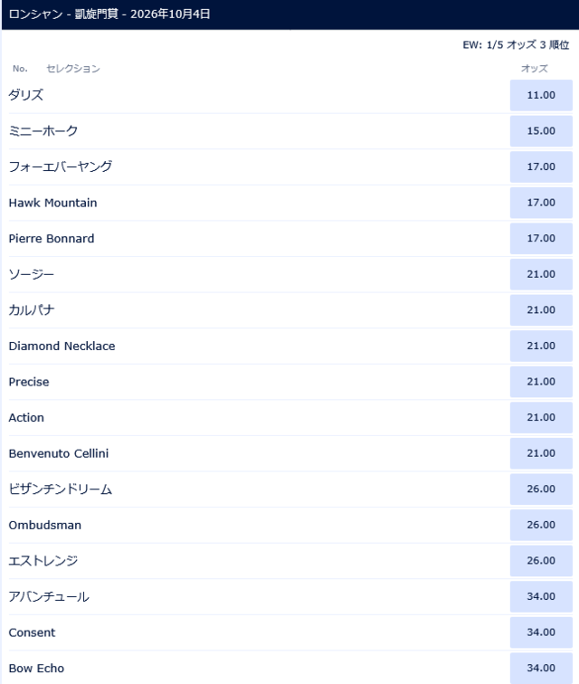Click the Consent odds button
The width and height of the screenshot is (579, 684).
point(541,632)
